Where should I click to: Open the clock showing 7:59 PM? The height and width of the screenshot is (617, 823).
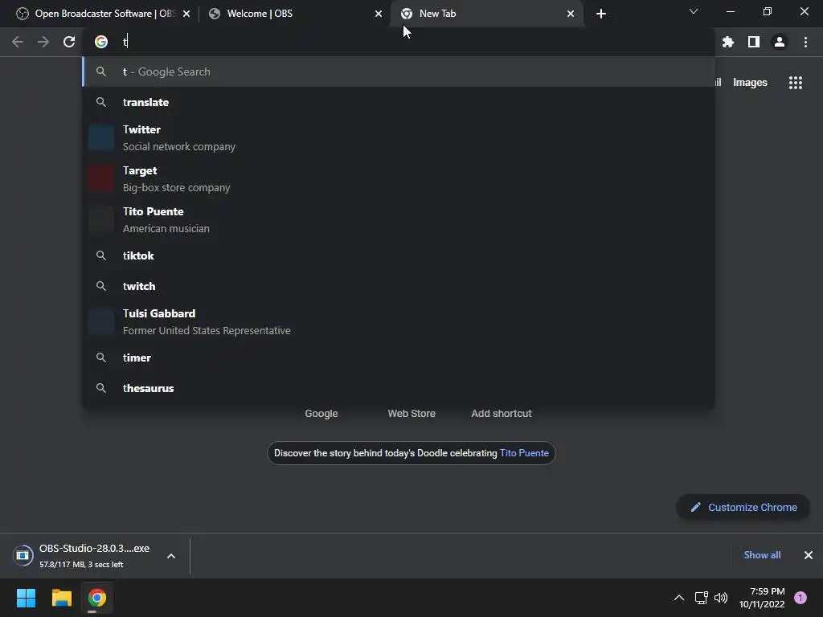[x=762, y=598]
